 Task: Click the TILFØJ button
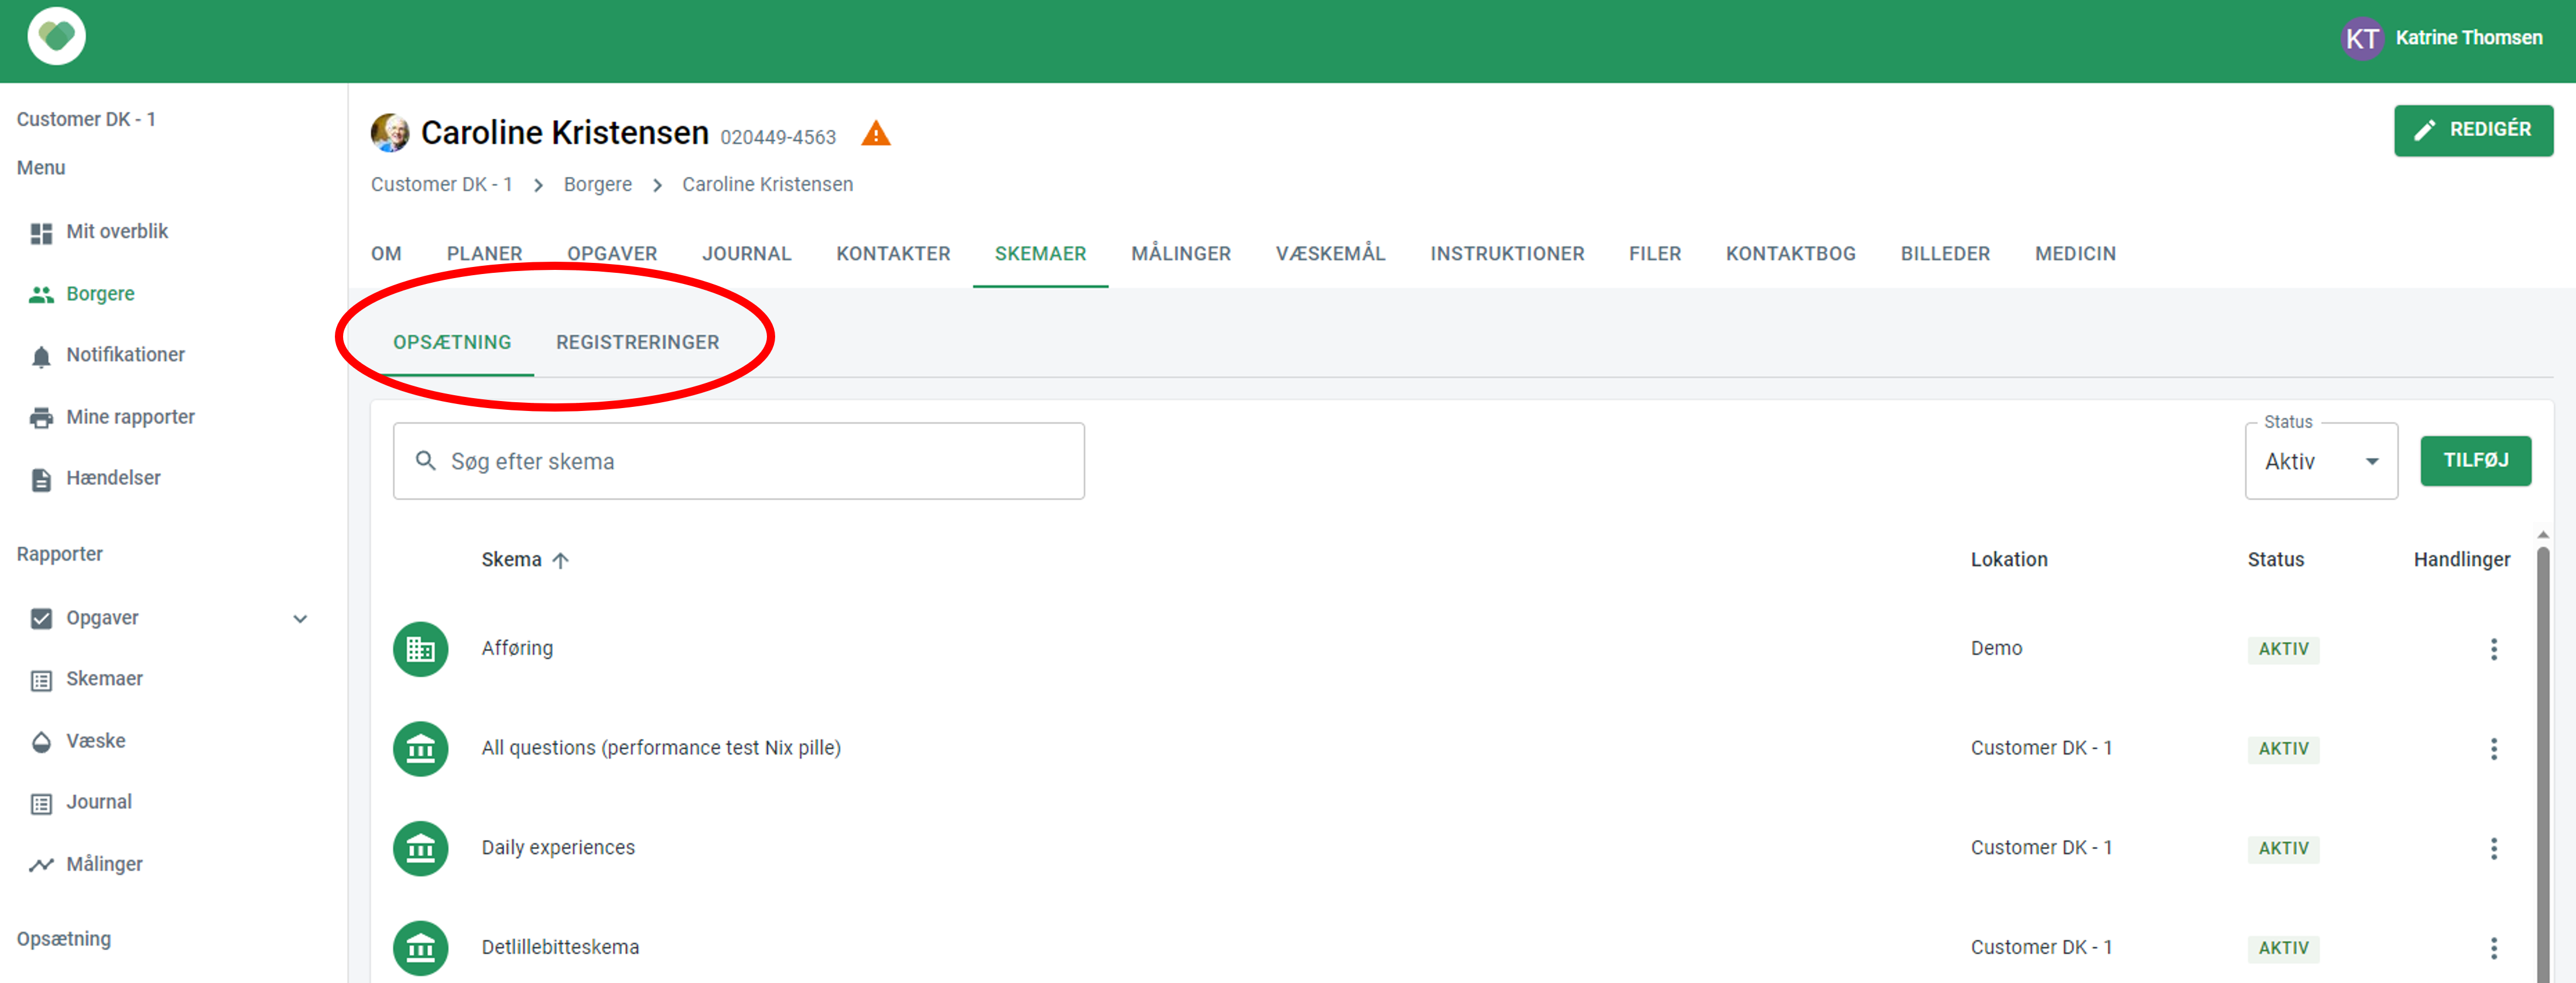[x=2475, y=460]
